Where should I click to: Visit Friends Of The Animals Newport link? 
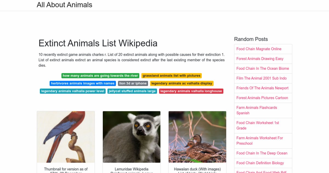[x=262, y=88]
